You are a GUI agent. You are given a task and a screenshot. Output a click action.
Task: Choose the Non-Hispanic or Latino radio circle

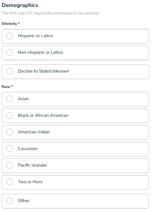[x=10, y=52]
